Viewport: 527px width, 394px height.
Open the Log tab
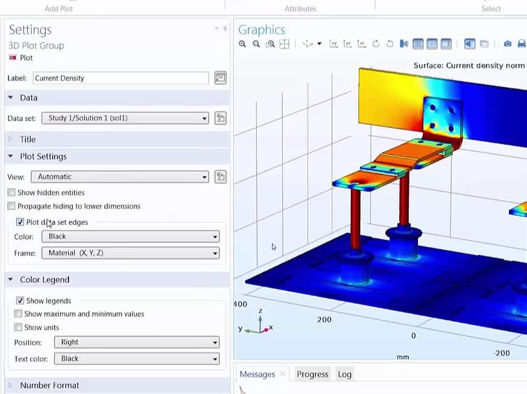[344, 374]
